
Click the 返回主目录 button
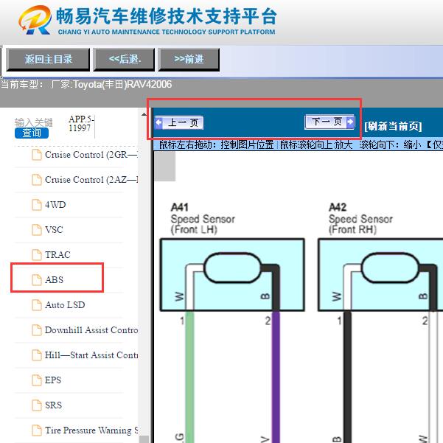tap(48, 59)
